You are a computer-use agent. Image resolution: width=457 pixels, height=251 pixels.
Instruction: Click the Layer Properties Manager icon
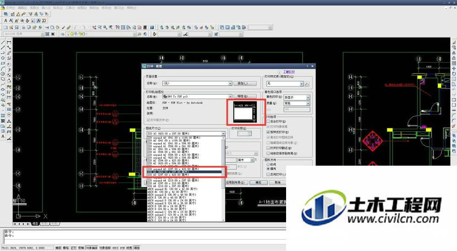tap(62, 34)
